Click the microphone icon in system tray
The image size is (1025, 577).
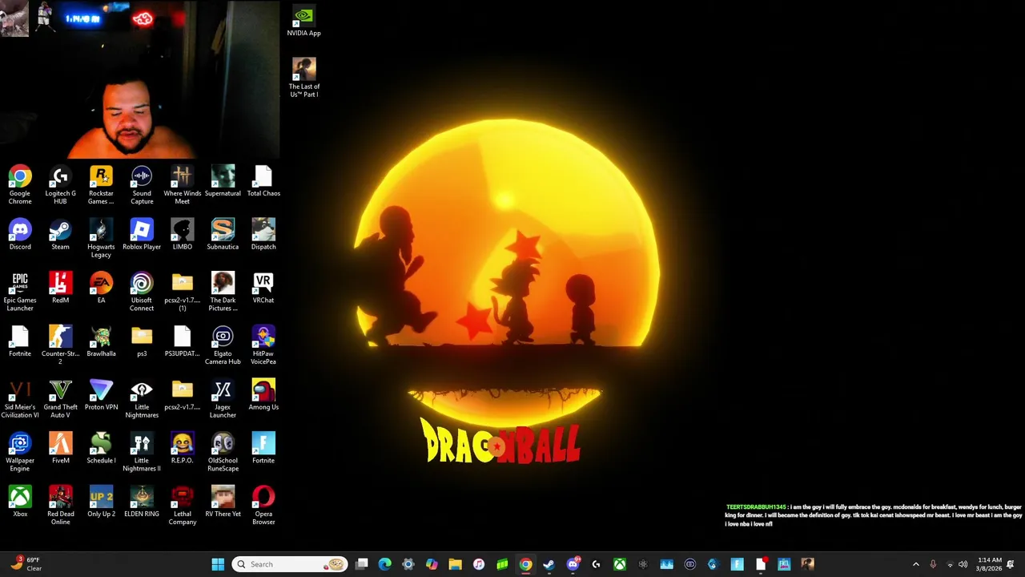click(933, 564)
